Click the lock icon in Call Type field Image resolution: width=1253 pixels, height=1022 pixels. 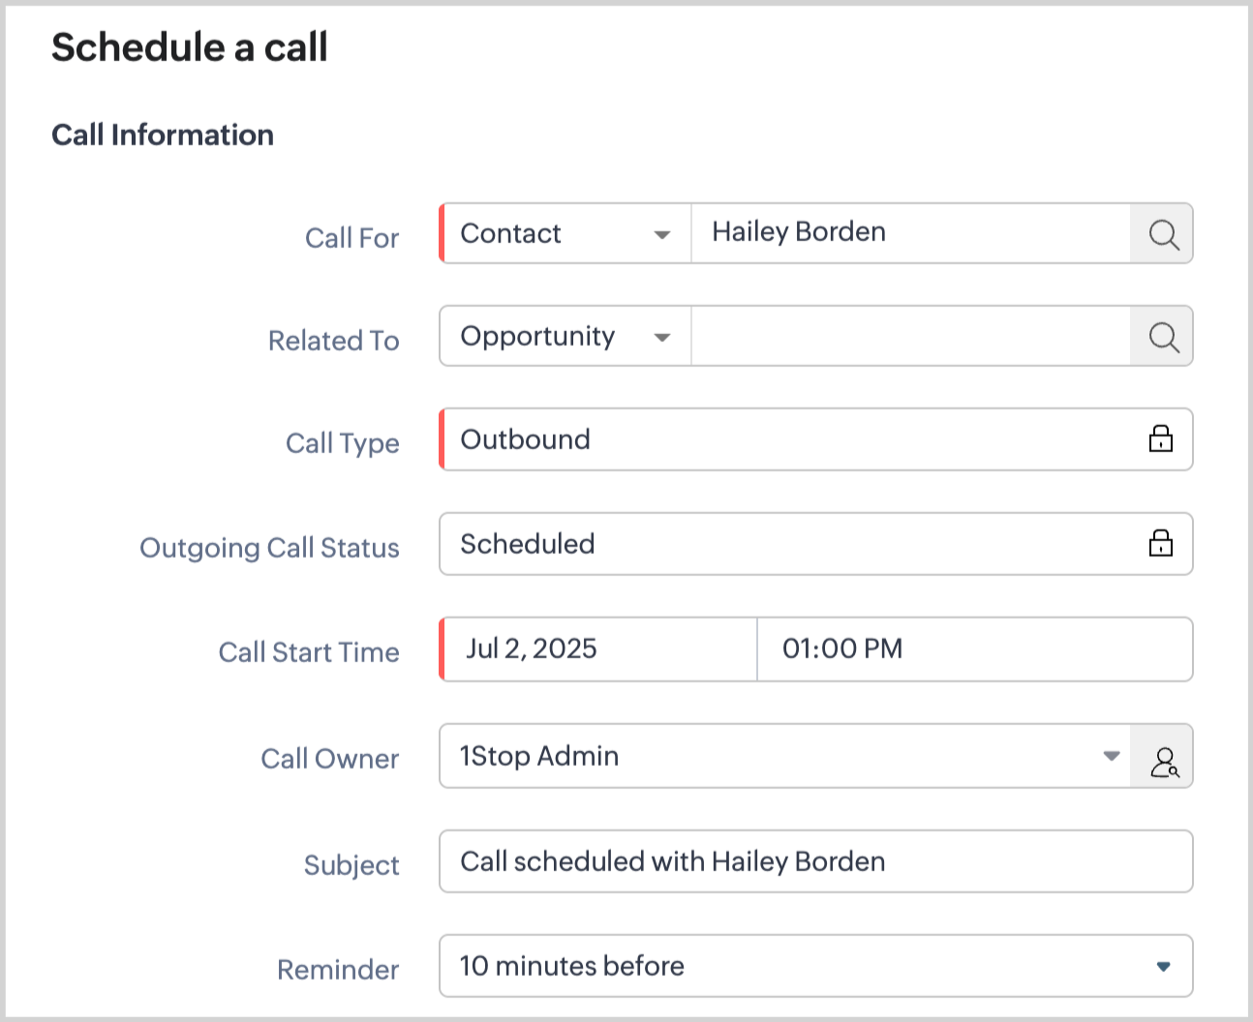(1160, 439)
